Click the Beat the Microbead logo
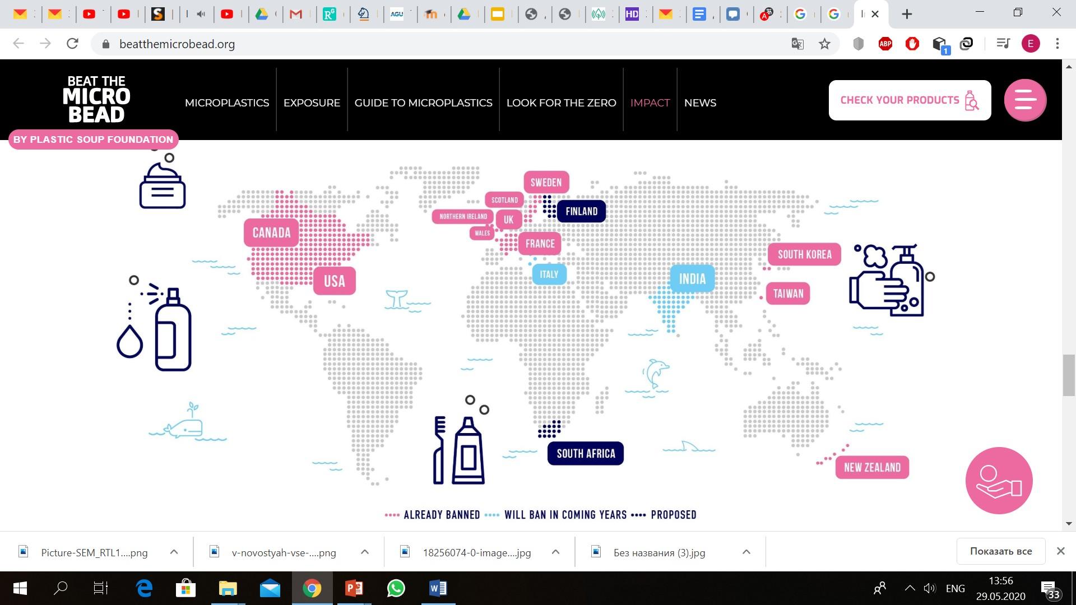 pyautogui.click(x=96, y=99)
